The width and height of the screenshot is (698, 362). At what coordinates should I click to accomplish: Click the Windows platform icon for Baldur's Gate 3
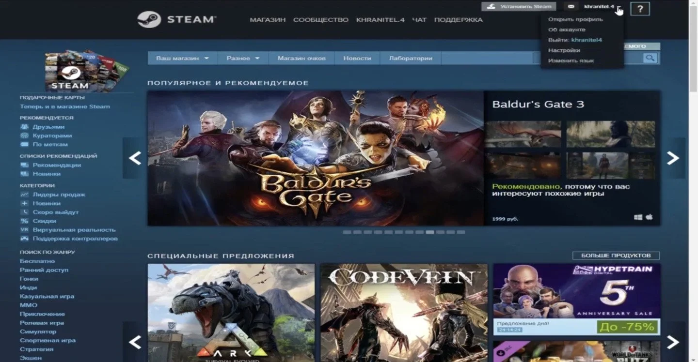pyautogui.click(x=638, y=217)
